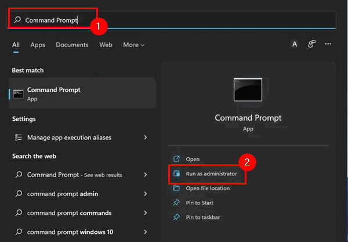Click the folder icon for Open file location
The height and width of the screenshot is (242, 348).
176,188
